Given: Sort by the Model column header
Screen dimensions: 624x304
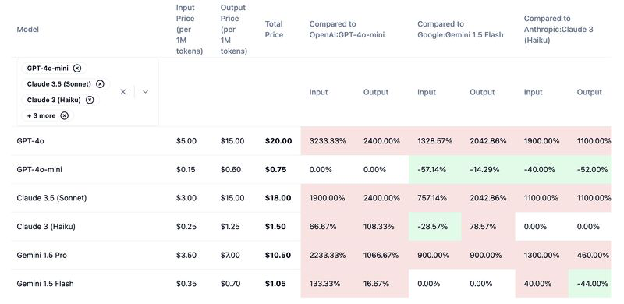Looking at the screenshot, I should (28, 30).
